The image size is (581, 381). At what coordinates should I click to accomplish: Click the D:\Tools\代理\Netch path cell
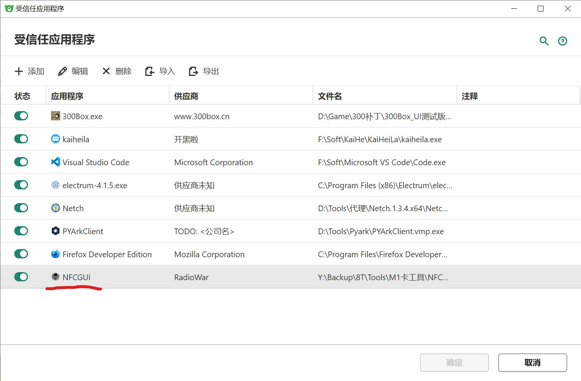[x=383, y=209]
